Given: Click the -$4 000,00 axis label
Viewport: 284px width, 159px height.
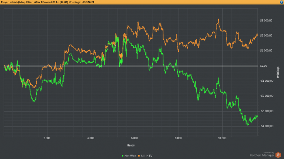Looking at the screenshot, I should point(267,126).
